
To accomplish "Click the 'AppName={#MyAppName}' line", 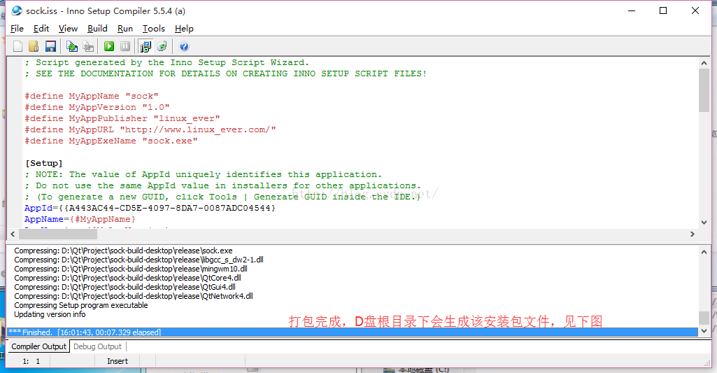I will [x=80, y=219].
